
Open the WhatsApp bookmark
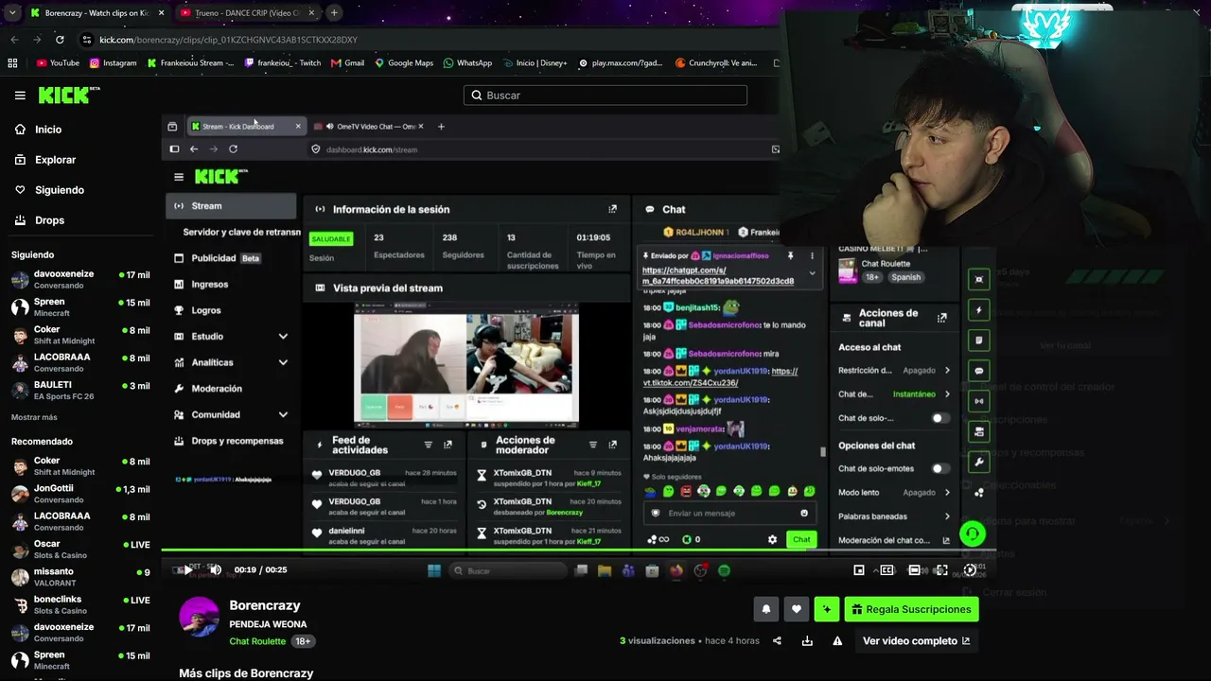tap(467, 63)
